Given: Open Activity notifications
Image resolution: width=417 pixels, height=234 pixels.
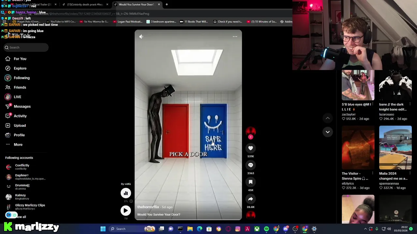Looking at the screenshot, I should point(16,116).
